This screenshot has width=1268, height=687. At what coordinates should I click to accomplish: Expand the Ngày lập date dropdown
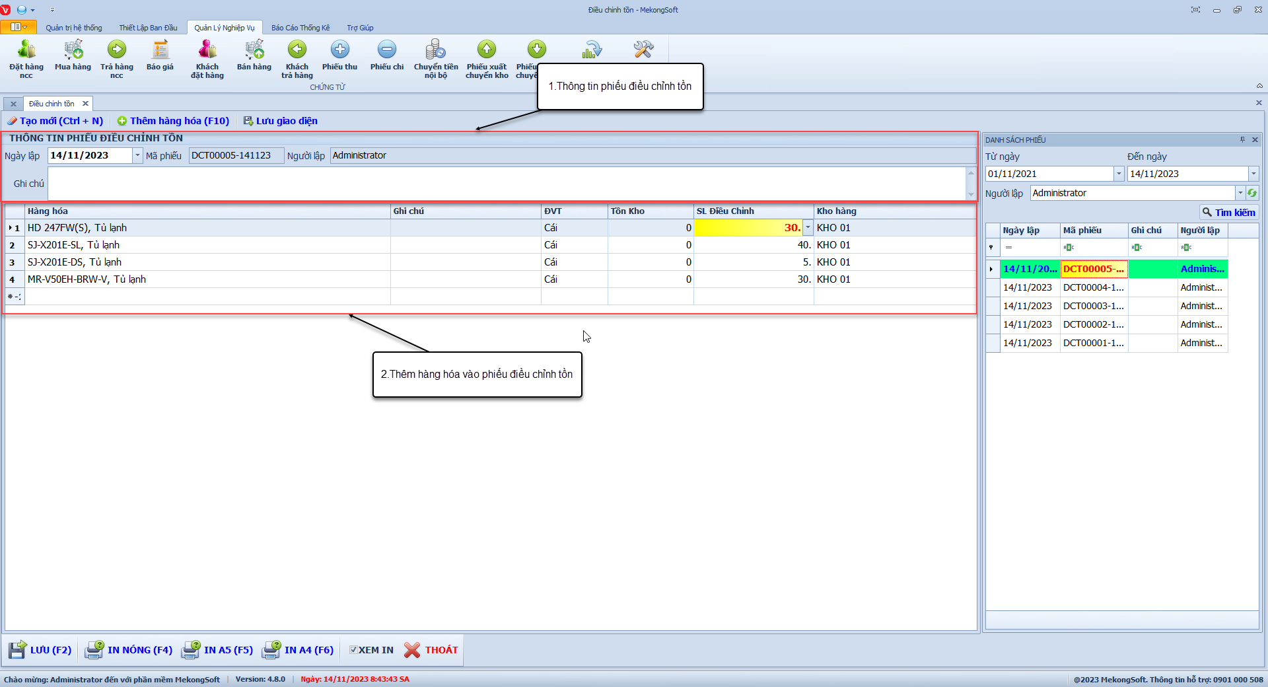coord(137,155)
